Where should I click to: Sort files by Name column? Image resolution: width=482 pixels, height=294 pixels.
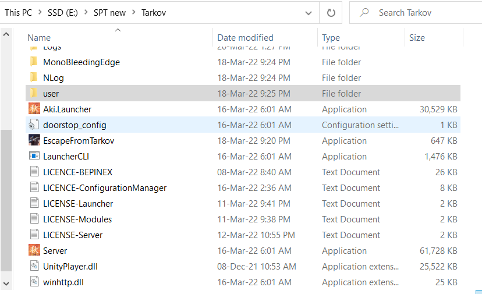coord(39,37)
